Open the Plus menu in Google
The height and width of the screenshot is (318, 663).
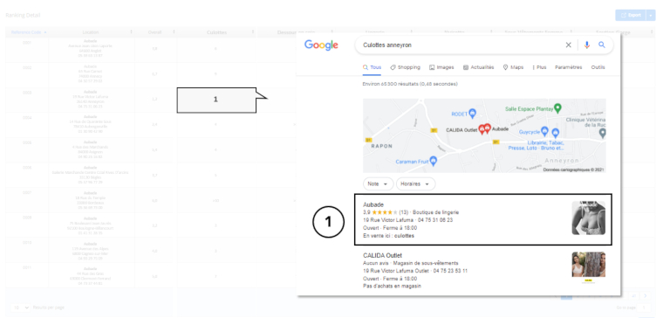tap(539, 67)
